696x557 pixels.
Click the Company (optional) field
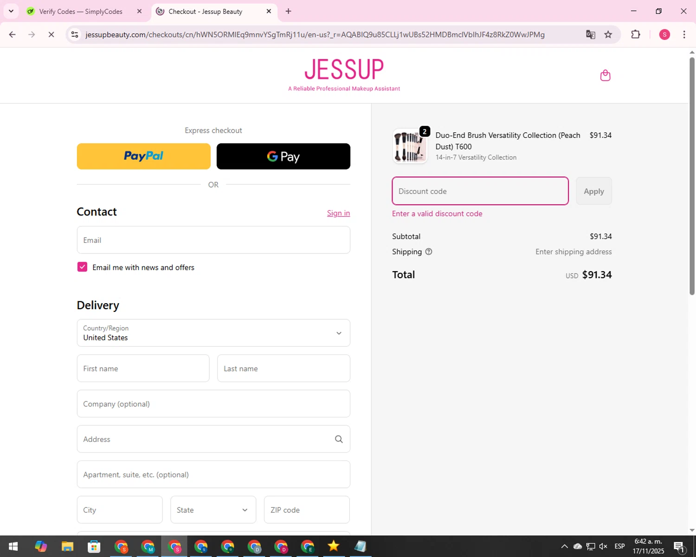(x=213, y=404)
